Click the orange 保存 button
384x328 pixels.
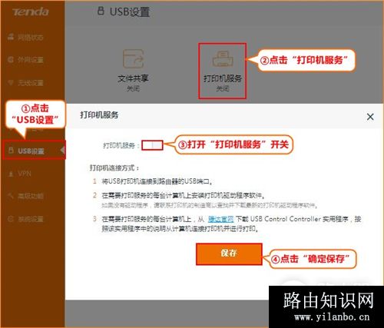click(229, 253)
